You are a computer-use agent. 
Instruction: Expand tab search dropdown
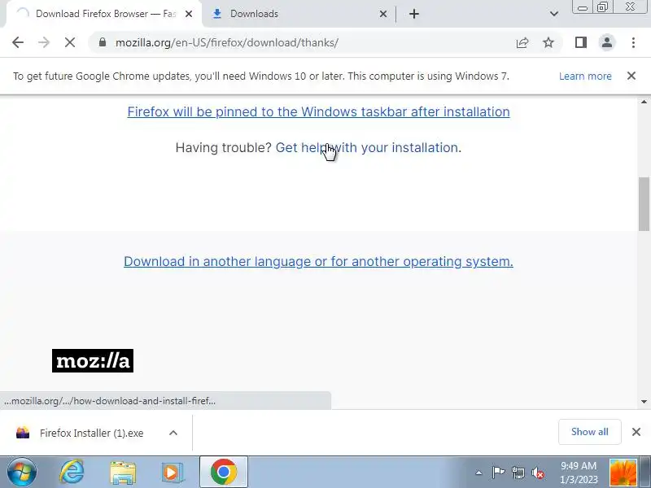pyautogui.click(x=554, y=14)
